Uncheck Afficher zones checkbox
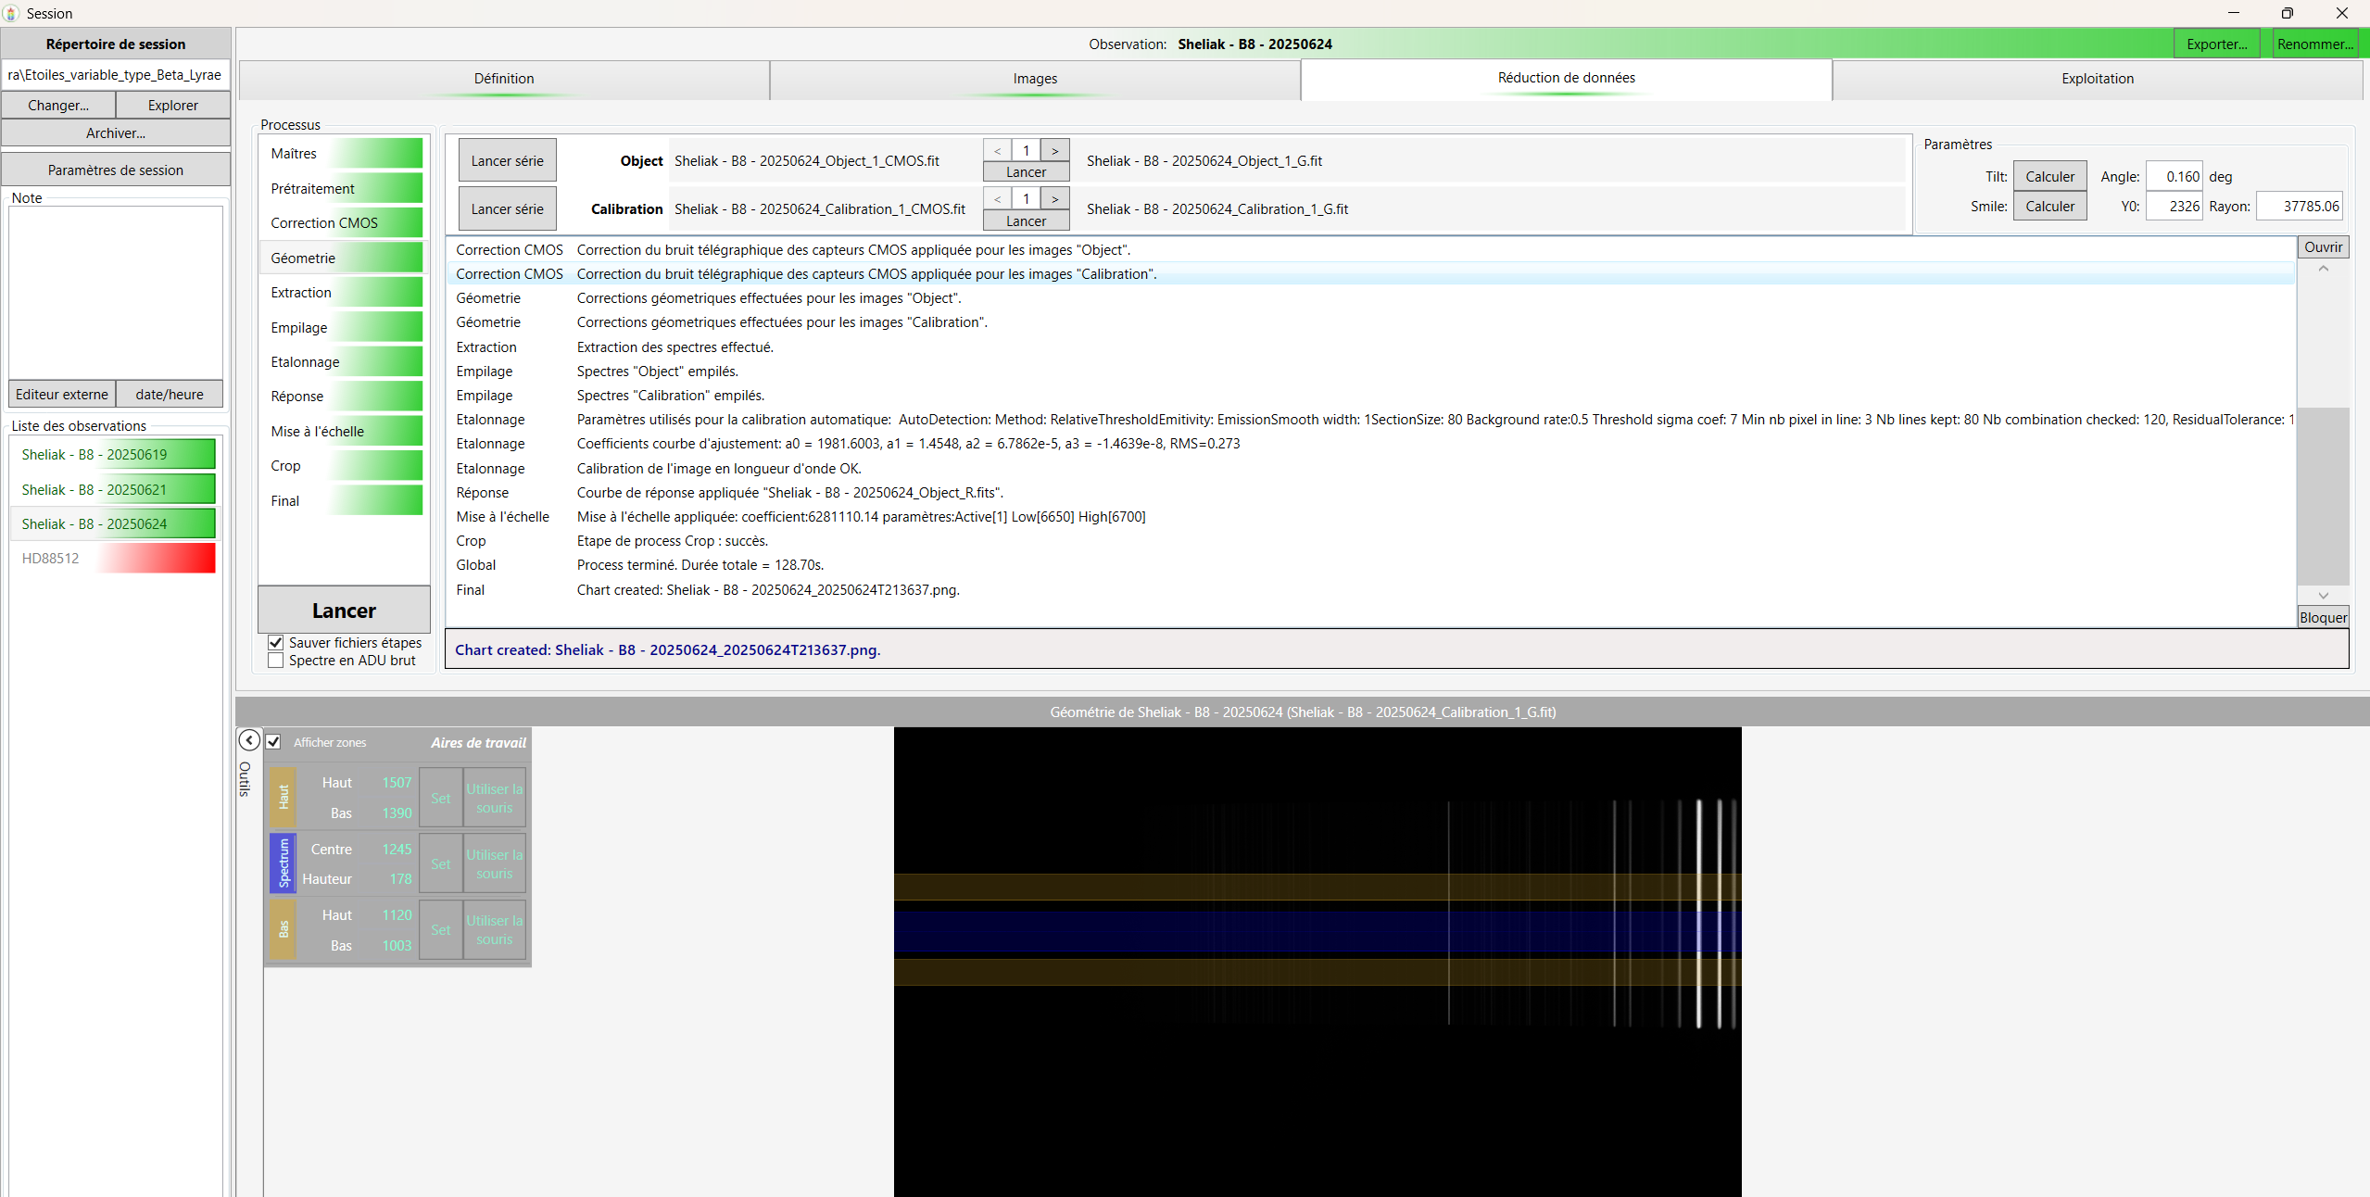Image resolution: width=2370 pixels, height=1197 pixels. tap(273, 742)
